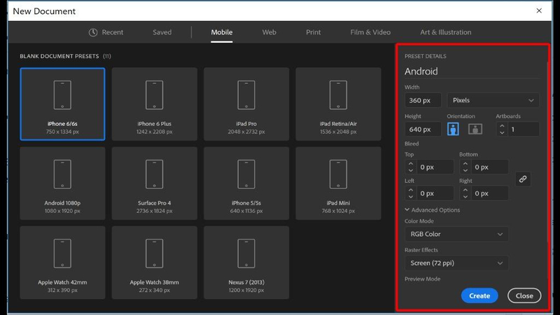Switch to Art & Illustration tab
The height and width of the screenshot is (315, 560).
[445, 32]
